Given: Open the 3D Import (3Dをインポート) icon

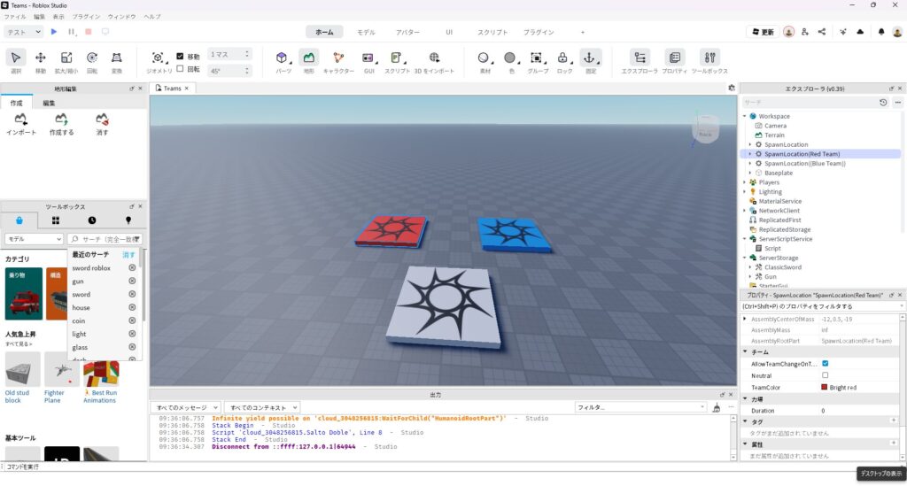Looking at the screenshot, I should point(434,58).
